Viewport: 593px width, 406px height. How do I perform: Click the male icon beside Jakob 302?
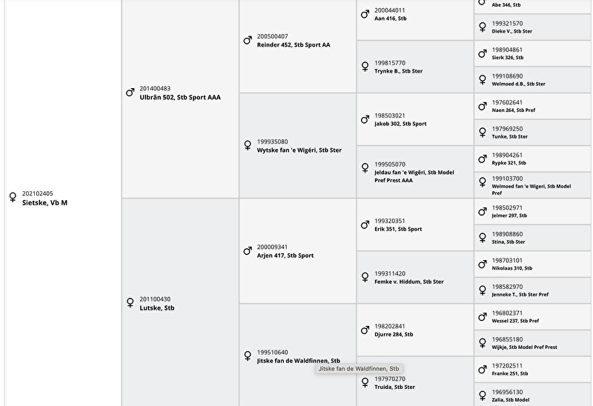(x=365, y=119)
